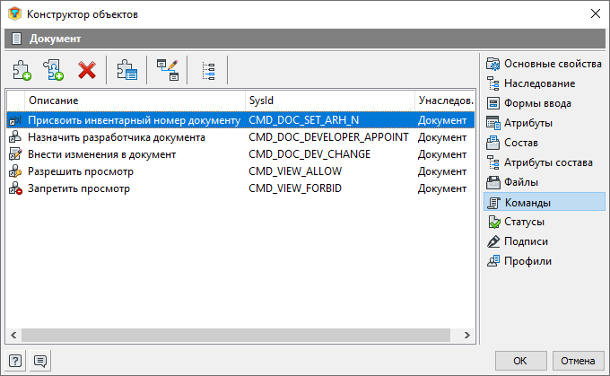The width and height of the screenshot is (610, 376).
Task: Sort by the Описание column header
Action: point(135,101)
